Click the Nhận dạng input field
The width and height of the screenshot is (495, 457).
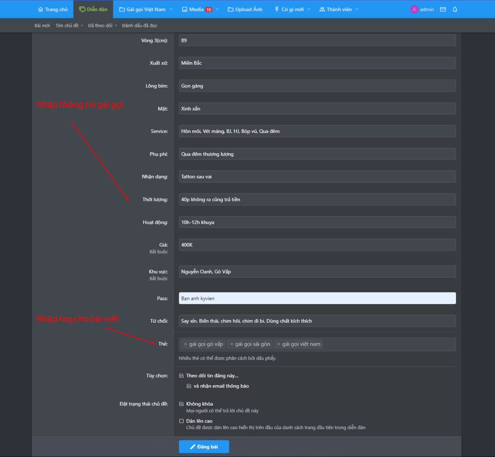317,177
